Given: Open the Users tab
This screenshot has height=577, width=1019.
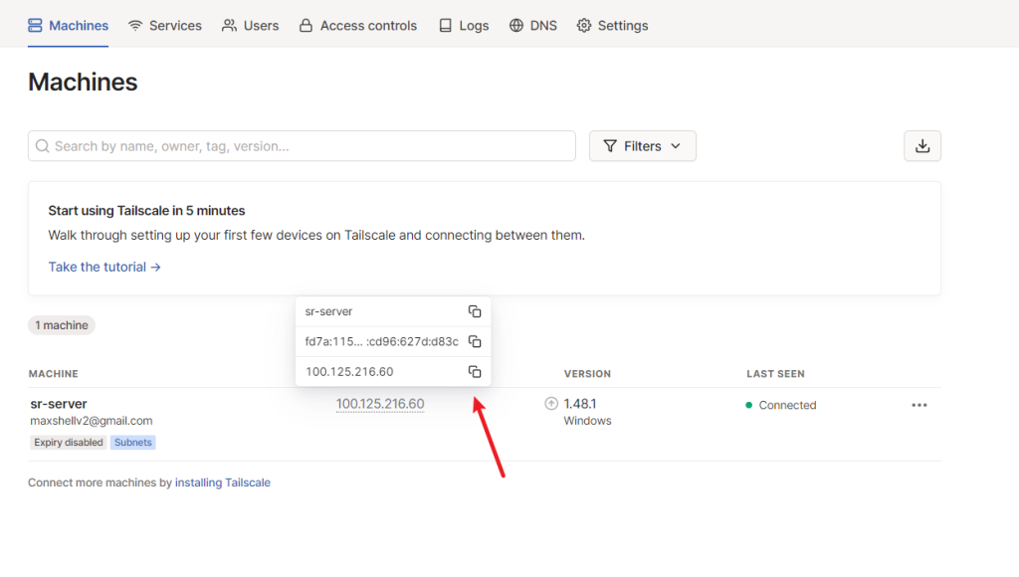Looking at the screenshot, I should (x=250, y=25).
